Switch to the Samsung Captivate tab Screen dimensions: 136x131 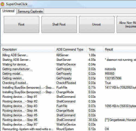click(30, 11)
